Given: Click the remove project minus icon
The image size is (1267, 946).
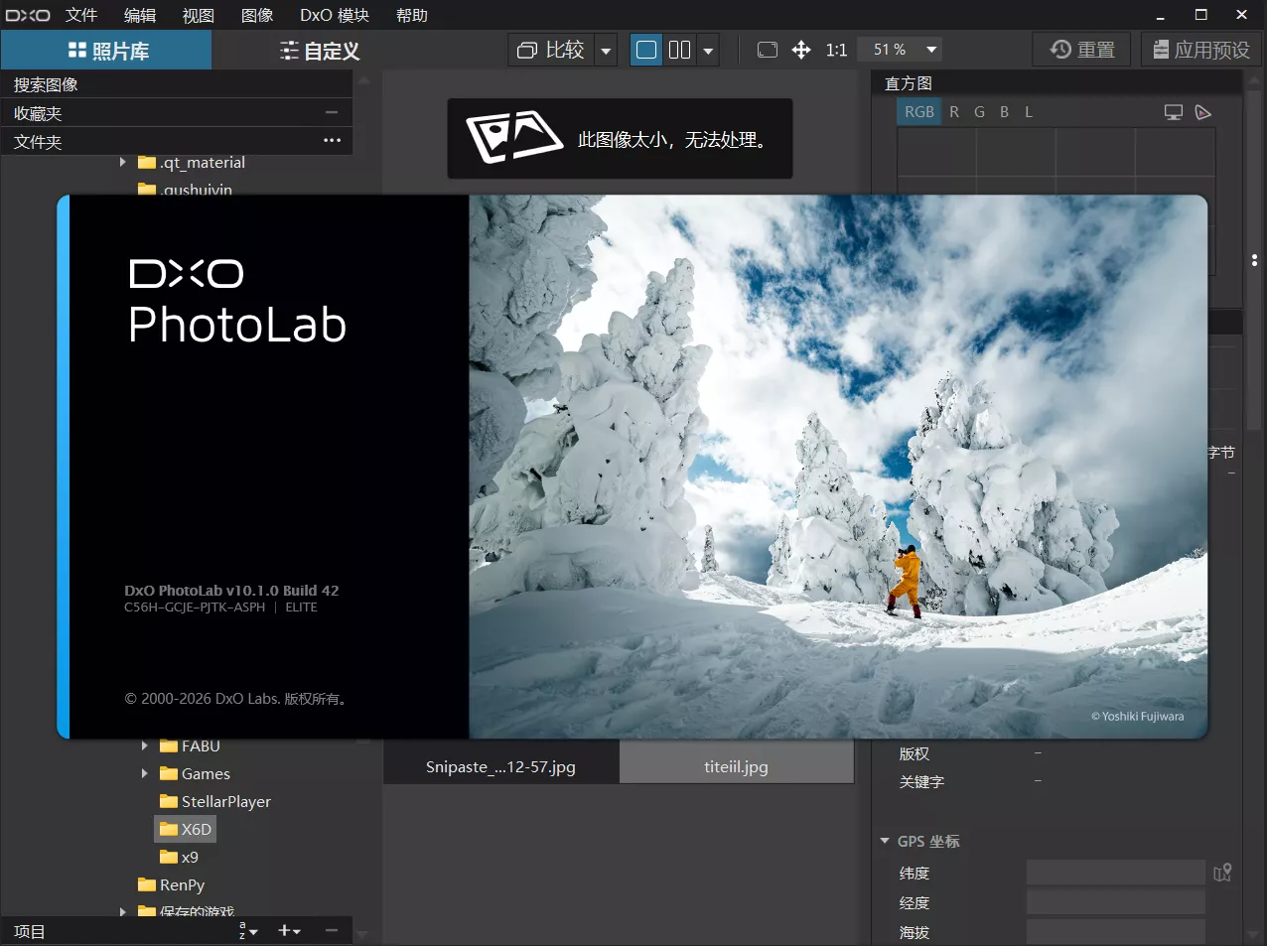Looking at the screenshot, I should 332,930.
